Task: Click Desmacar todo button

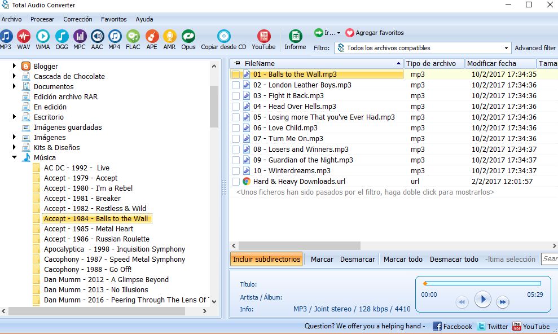Action: click(454, 260)
